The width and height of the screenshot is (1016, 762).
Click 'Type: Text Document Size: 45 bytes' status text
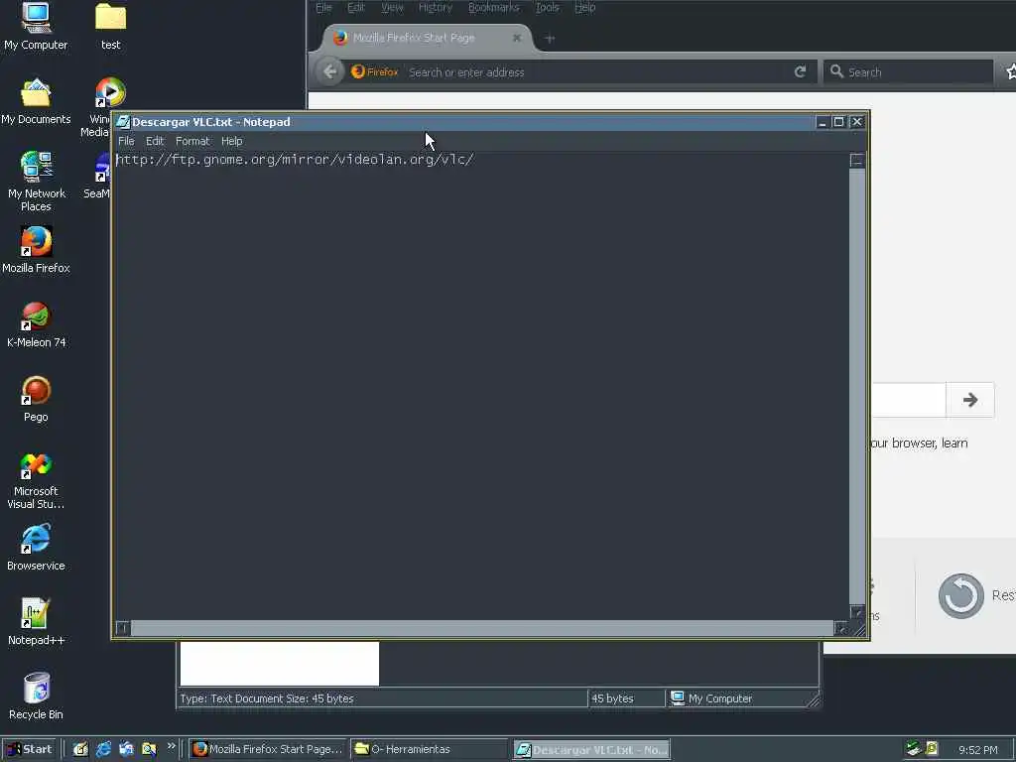click(x=267, y=698)
